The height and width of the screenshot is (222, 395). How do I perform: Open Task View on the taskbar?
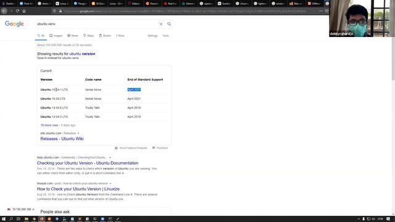(x=19, y=219)
